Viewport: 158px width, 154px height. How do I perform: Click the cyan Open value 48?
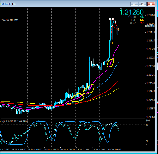(x=142, y=17)
